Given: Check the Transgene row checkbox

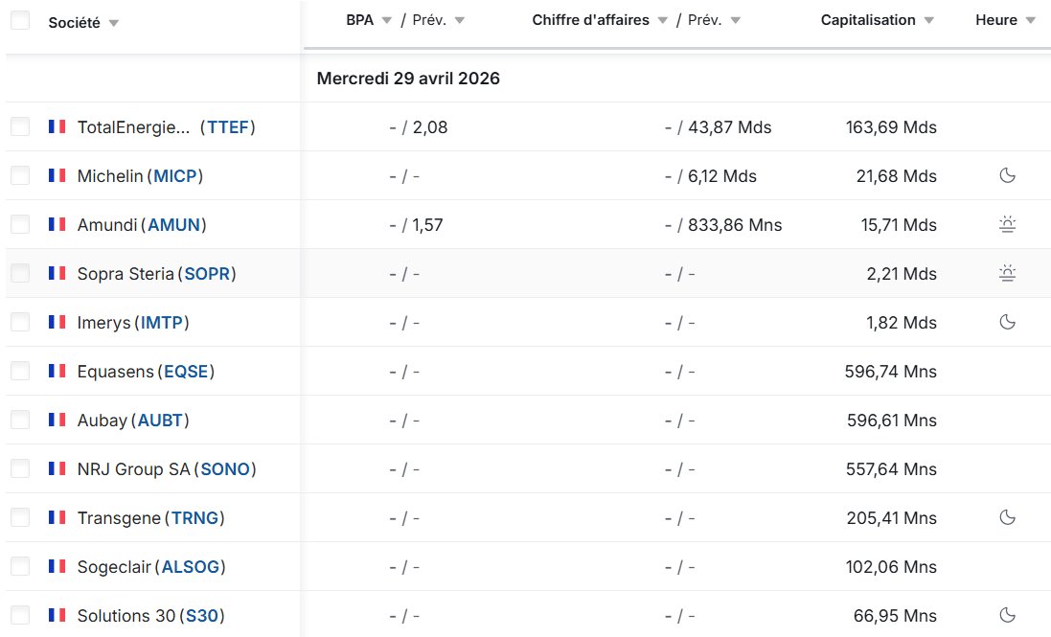Looking at the screenshot, I should click(20, 518).
